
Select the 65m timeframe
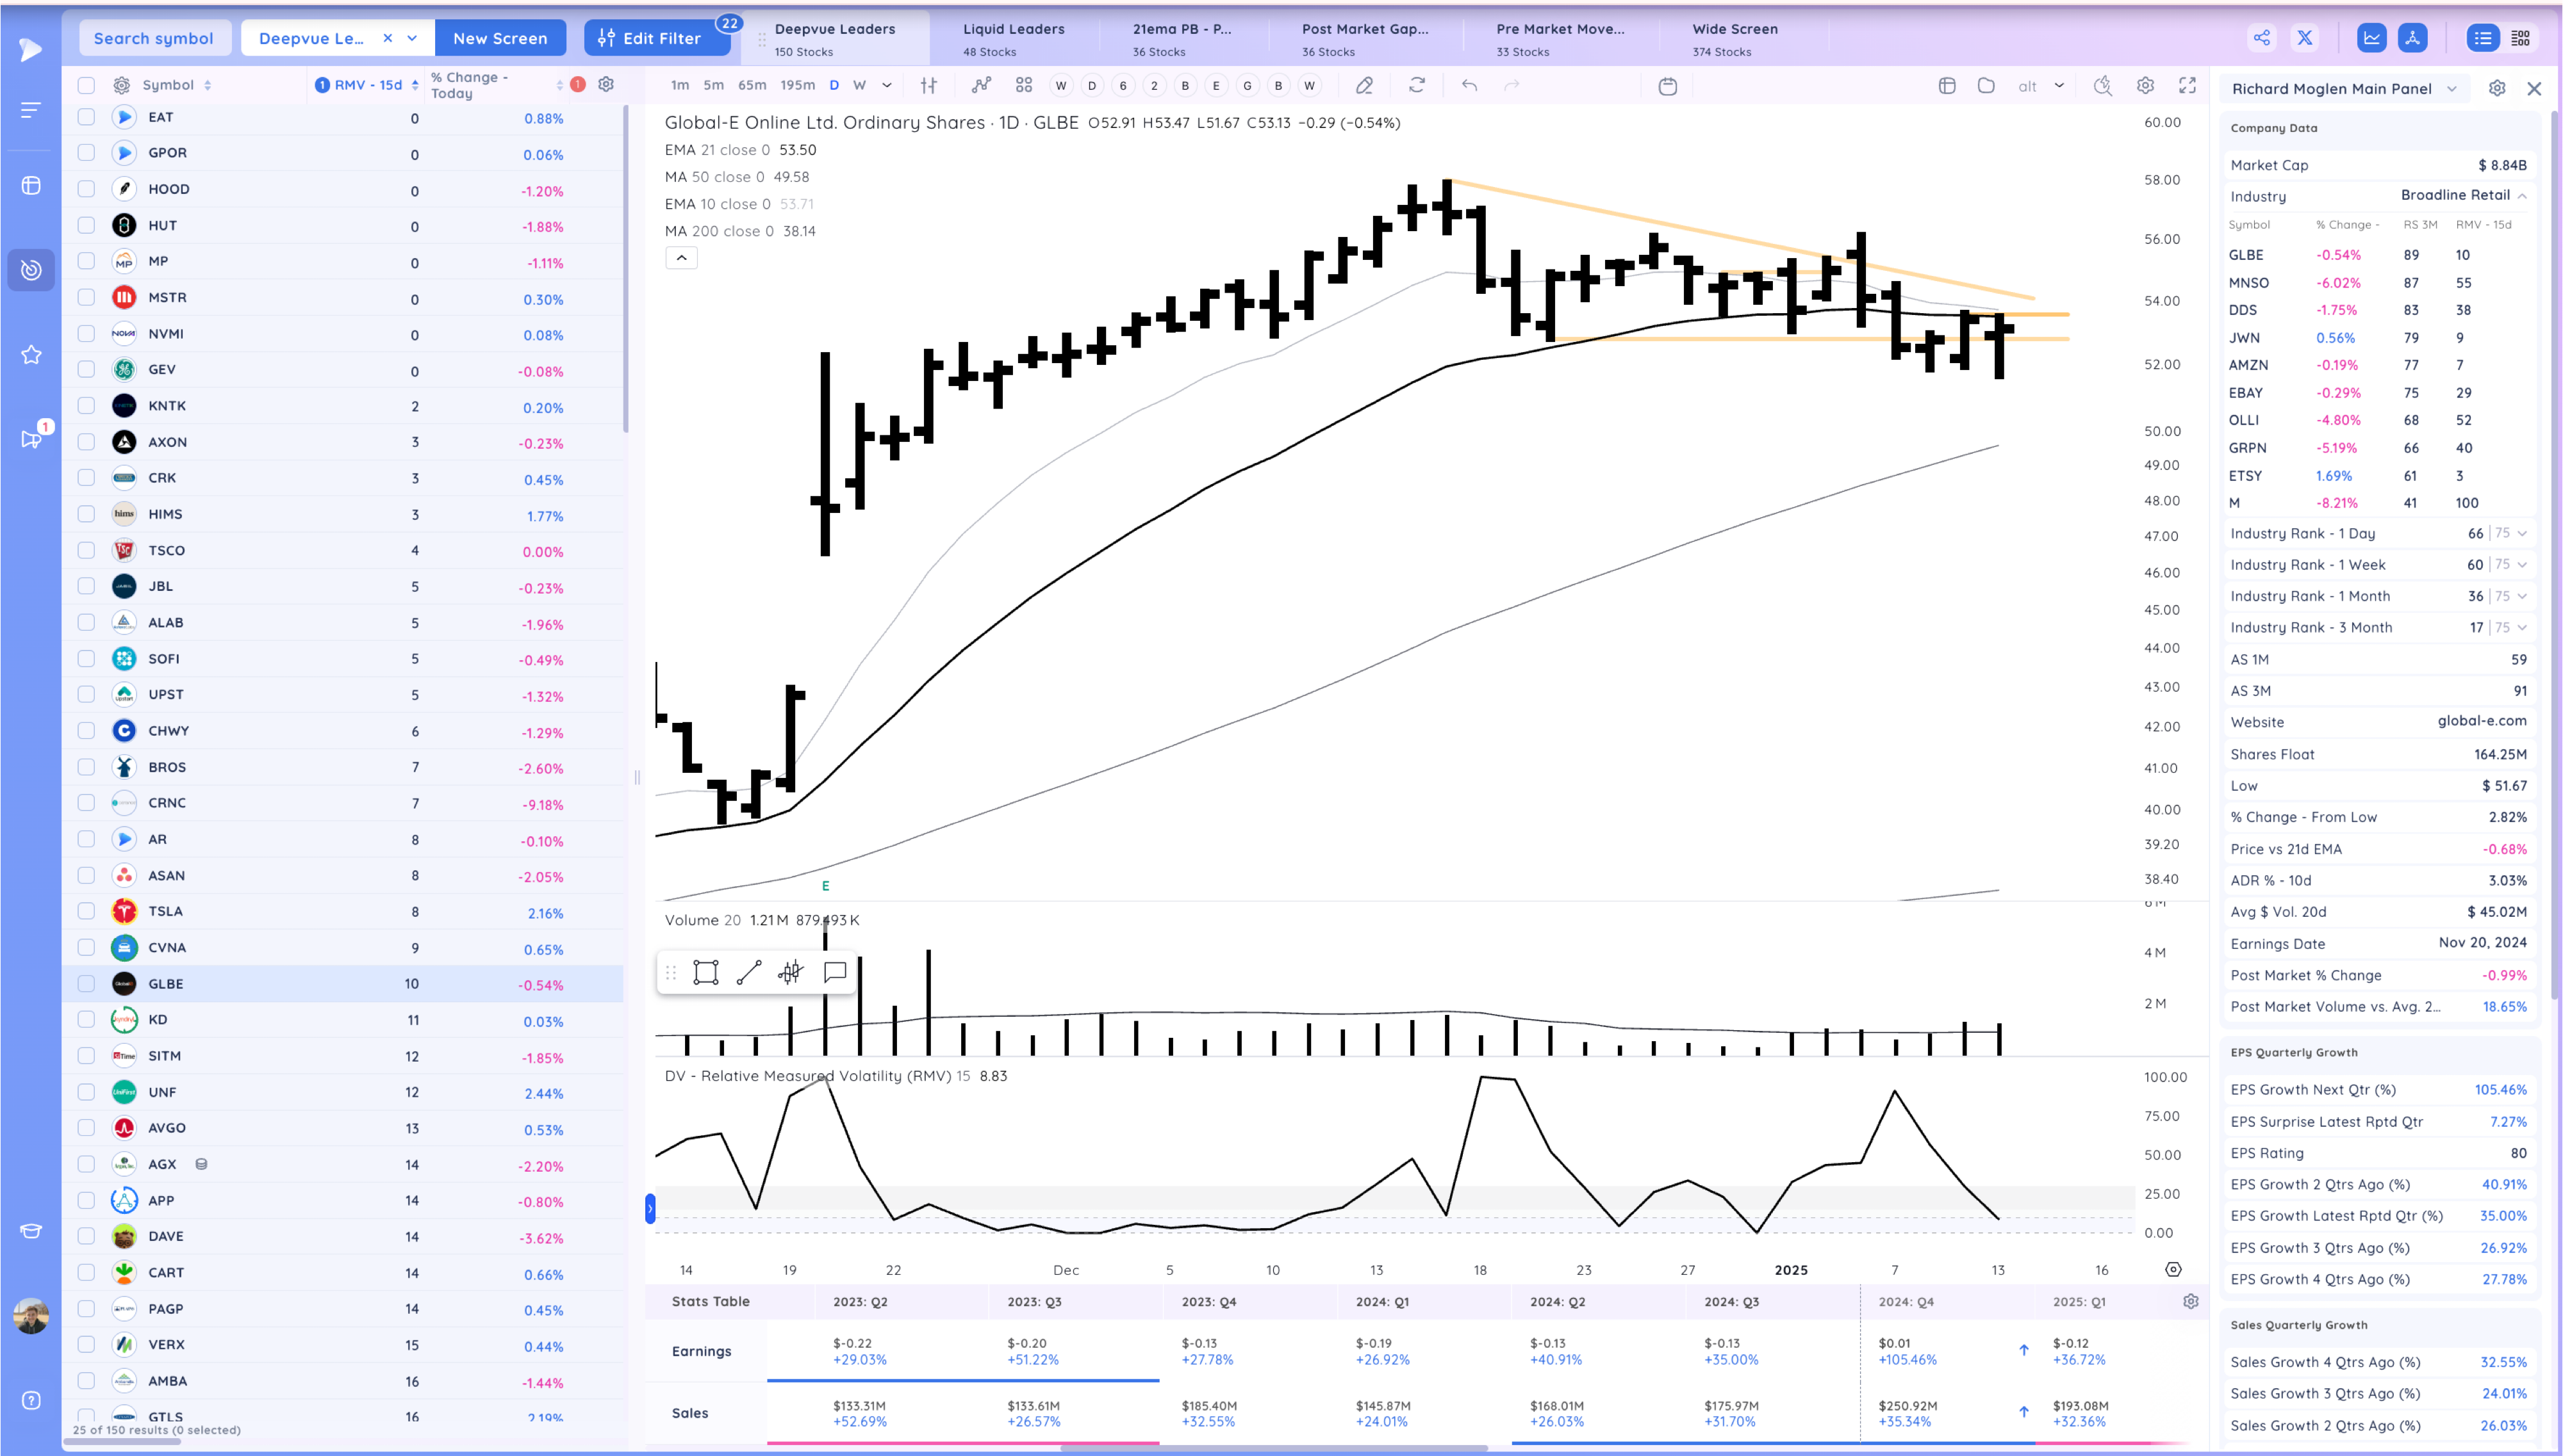pos(752,86)
